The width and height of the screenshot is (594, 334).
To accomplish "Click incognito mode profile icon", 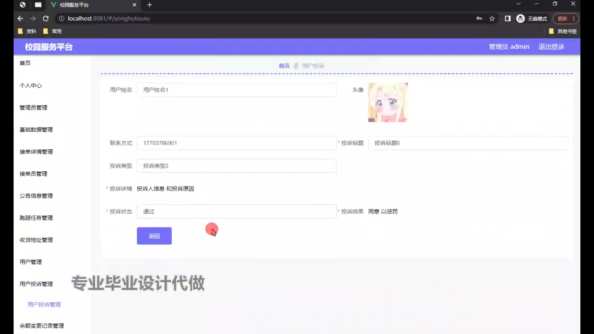I will pyautogui.click(x=521, y=19).
